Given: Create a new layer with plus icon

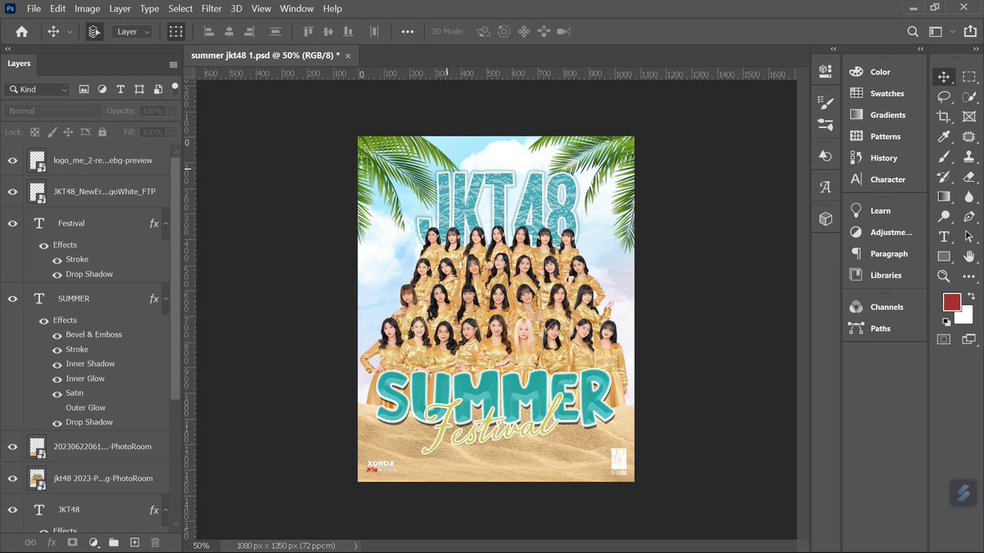Looking at the screenshot, I should (x=134, y=542).
